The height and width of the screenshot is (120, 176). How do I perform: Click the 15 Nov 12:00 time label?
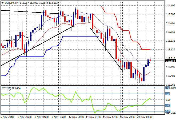[110, 117]
